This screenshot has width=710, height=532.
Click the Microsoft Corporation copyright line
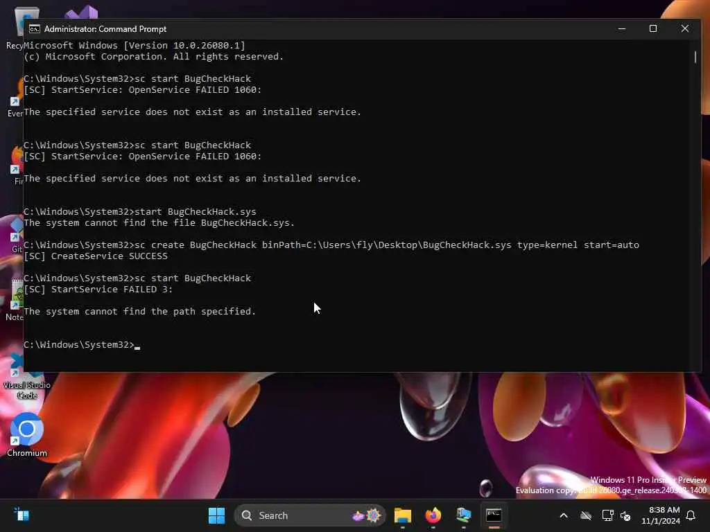tap(153, 57)
